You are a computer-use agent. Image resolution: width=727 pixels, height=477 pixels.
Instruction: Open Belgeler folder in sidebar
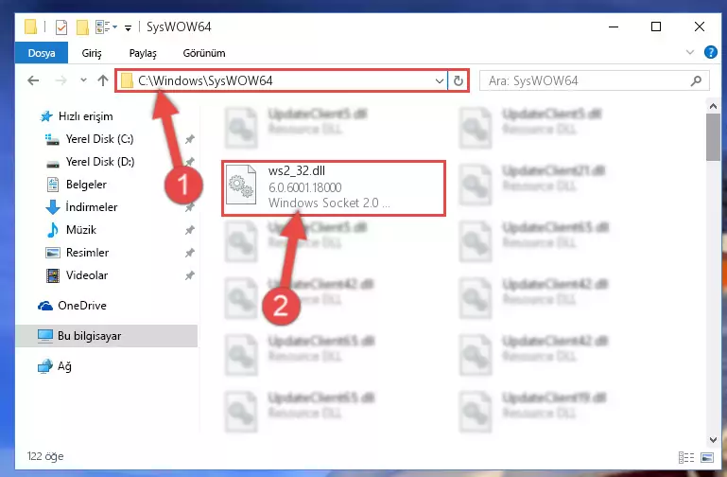[86, 185]
